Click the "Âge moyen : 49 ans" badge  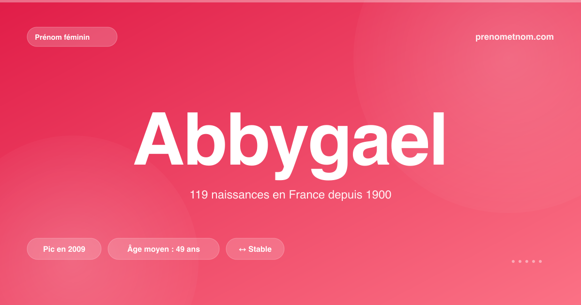pos(164,249)
